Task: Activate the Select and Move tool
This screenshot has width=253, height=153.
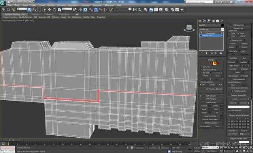Action: (x=49, y=9)
